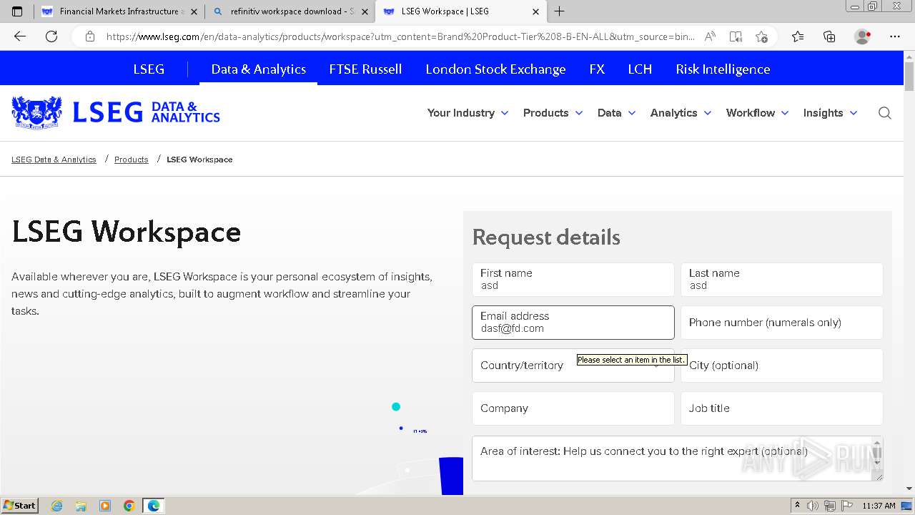The image size is (915, 515).
Task: Activate Read aloud icon in address bar
Action: [710, 36]
